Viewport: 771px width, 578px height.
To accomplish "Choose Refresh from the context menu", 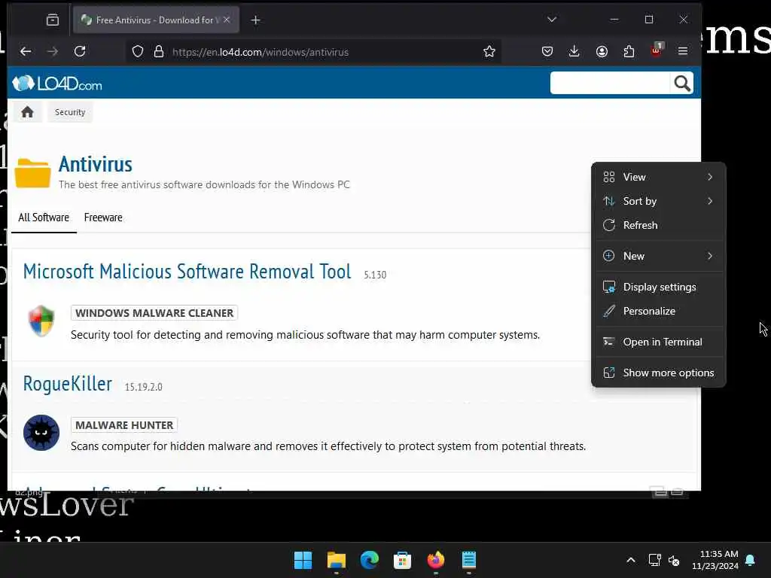I will [x=658, y=225].
